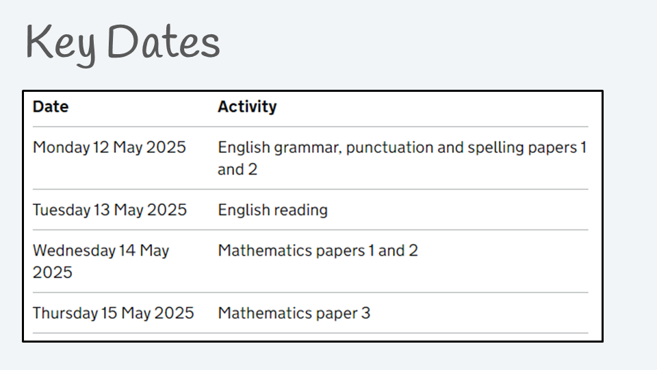
Task: Click the Wednesday 14 May 2025 cell
Action: pyautogui.click(x=101, y=261)
